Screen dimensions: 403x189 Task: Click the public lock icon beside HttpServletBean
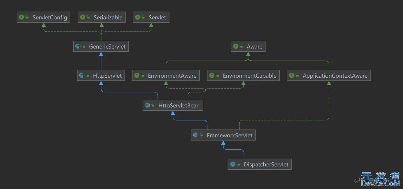tap(153, 106)
